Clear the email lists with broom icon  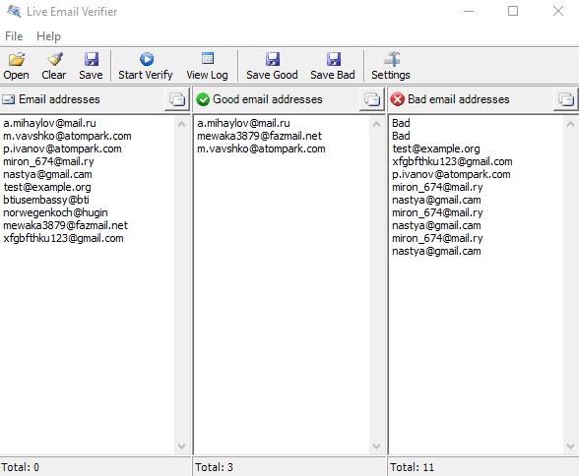tap(54, 66)
